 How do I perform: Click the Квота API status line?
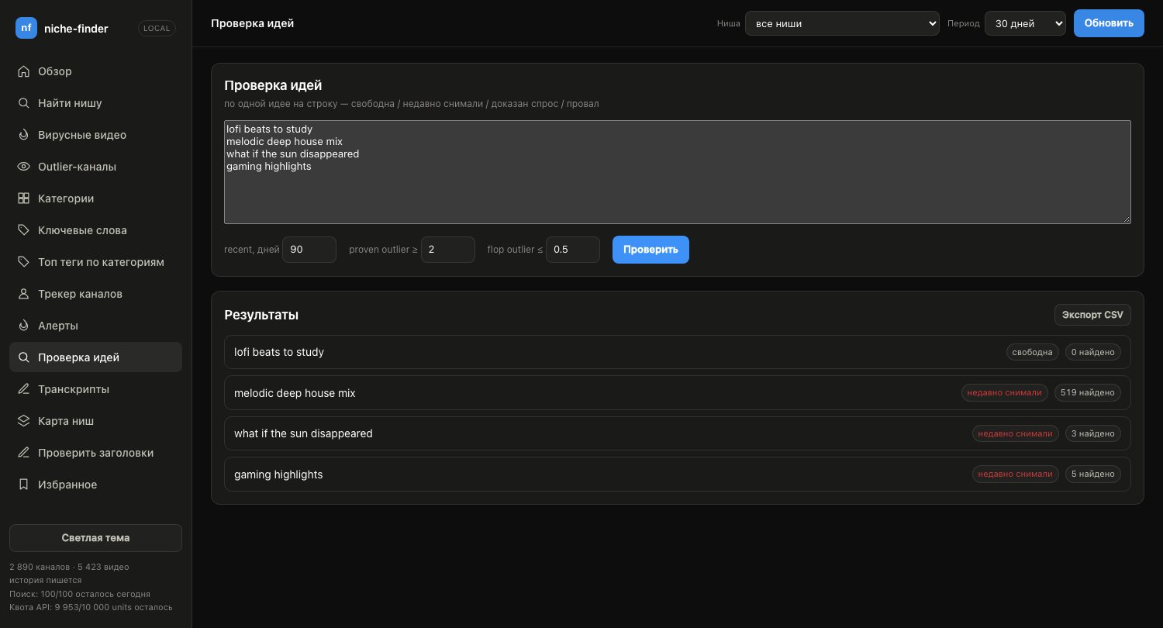click(x=91, y=607)
